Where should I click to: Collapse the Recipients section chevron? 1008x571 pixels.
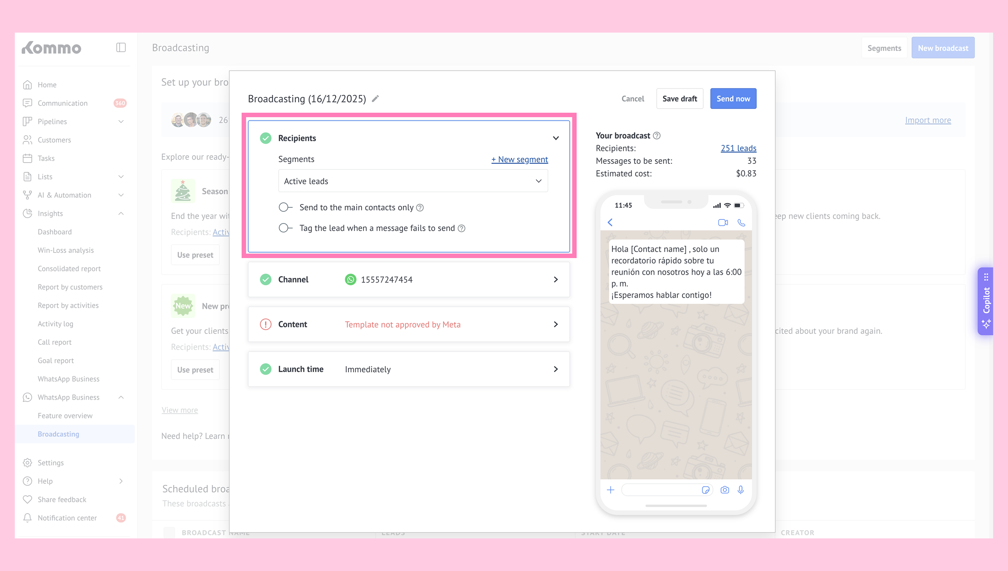click(556, 138)
